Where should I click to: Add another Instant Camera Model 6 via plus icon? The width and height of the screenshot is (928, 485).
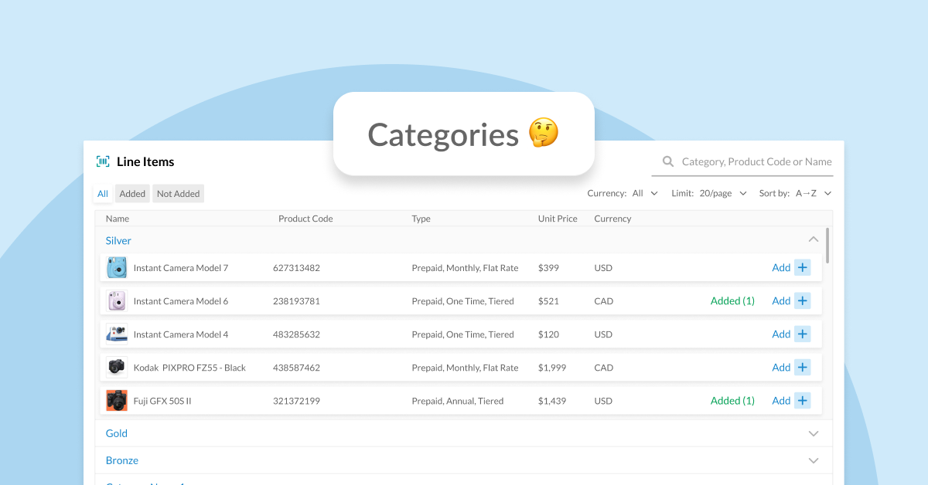(x=803, y=300)
